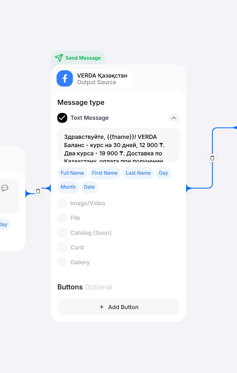Click the Send Message paper plane icon

pos(59,58)
